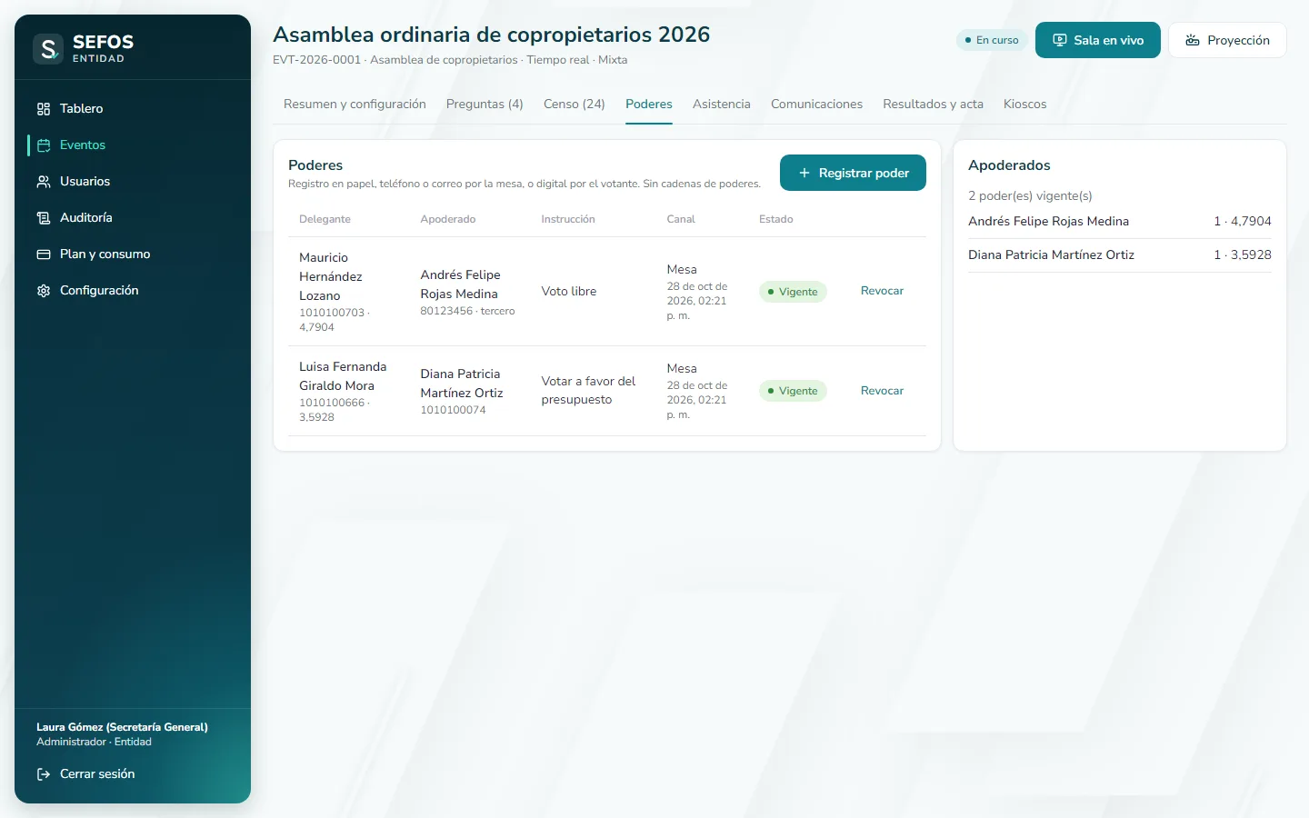Image resolution: width=1309 pixels, height=818 pixels.
Task: Select delegante Luisa Fernanda Giraldo Mora
Action: click(343, 376)
